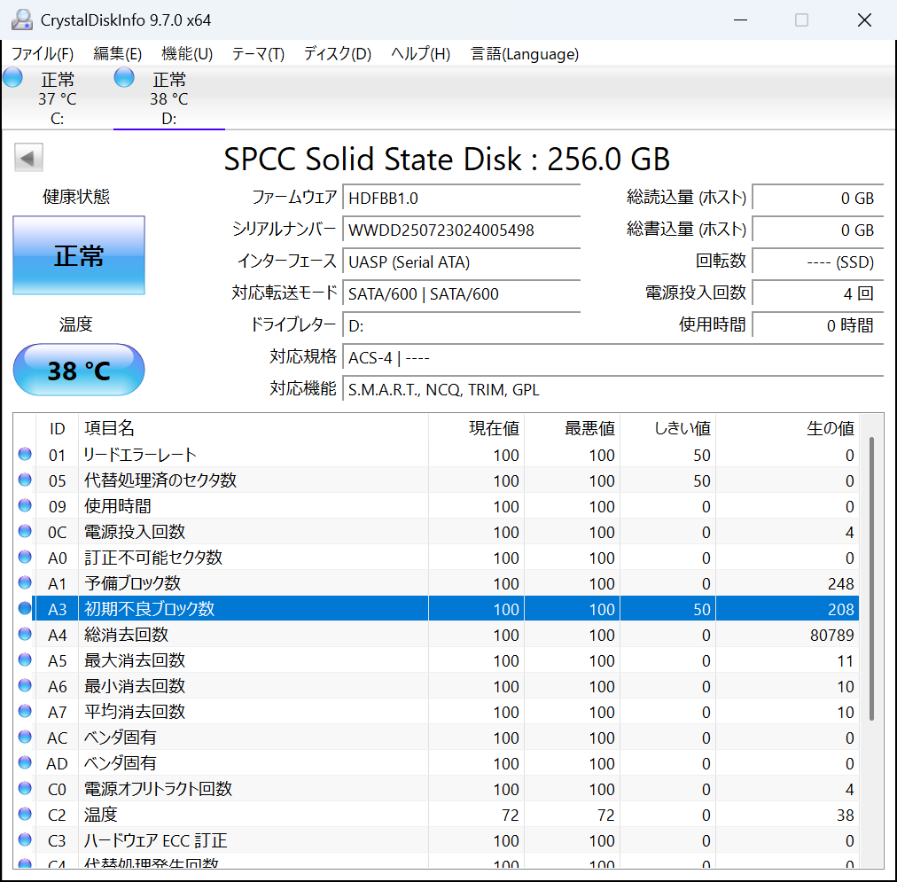
Task: Open the ディスク(D) menu
Action: pyautogui.click(x=337, y=54)
